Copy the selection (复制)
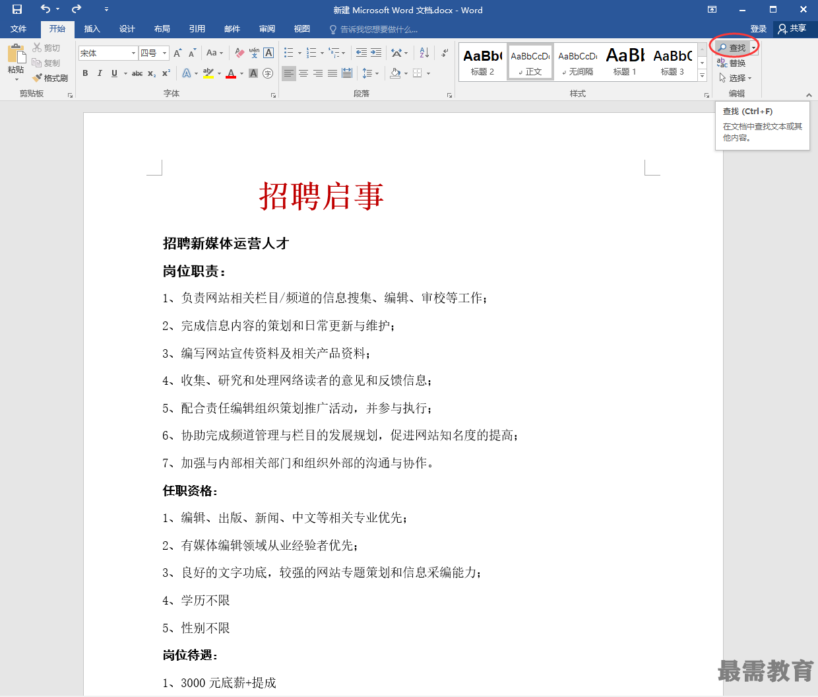 tap(46, 63)
